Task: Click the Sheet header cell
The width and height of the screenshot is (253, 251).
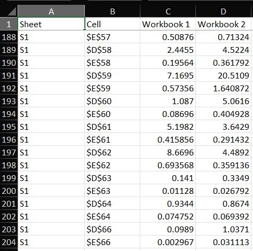Action: [51, 24]
